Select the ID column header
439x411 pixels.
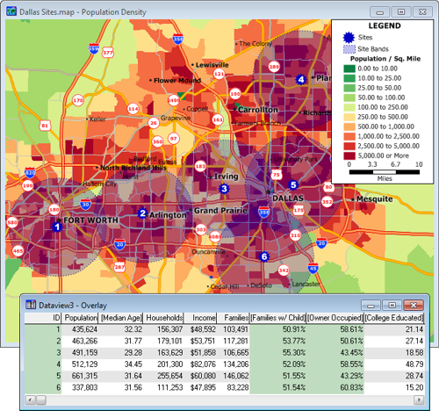[43, 318]
